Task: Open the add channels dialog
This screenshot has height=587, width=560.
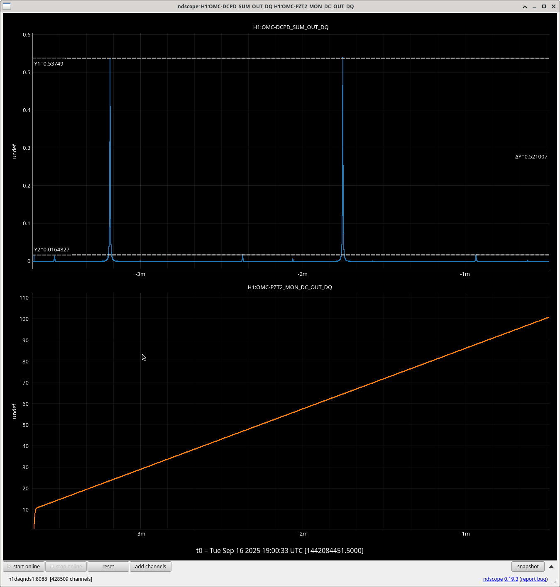Action: pos(150,567)
